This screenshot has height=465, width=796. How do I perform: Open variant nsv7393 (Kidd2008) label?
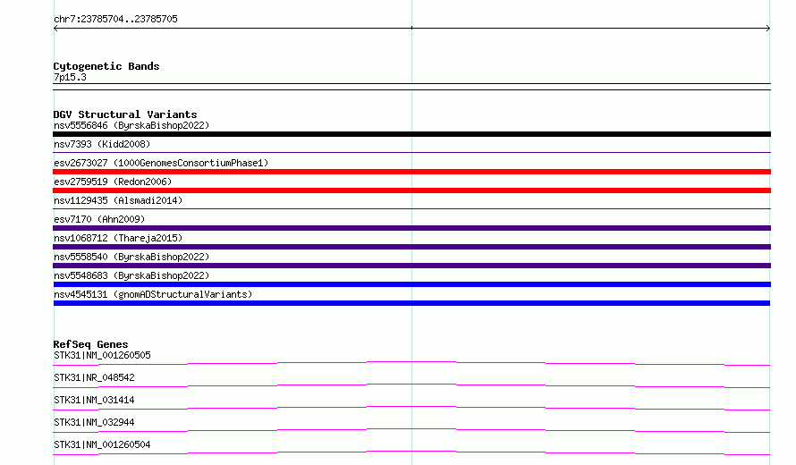point(102,144)
